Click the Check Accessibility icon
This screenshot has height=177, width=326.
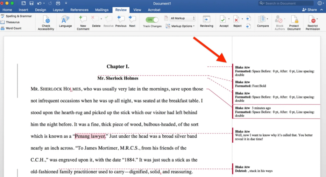point(46,19)
